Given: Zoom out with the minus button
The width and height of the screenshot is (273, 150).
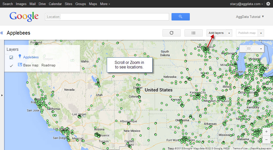Looking at the screenshot, I should pos(266,140).
